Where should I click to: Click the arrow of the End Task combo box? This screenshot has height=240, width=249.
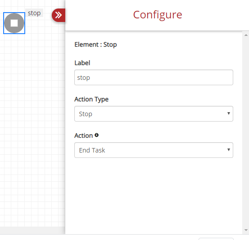[x=229, y=150]
